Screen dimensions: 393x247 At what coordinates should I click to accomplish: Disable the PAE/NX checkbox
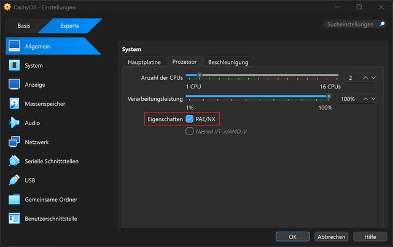tap(190, 119)
